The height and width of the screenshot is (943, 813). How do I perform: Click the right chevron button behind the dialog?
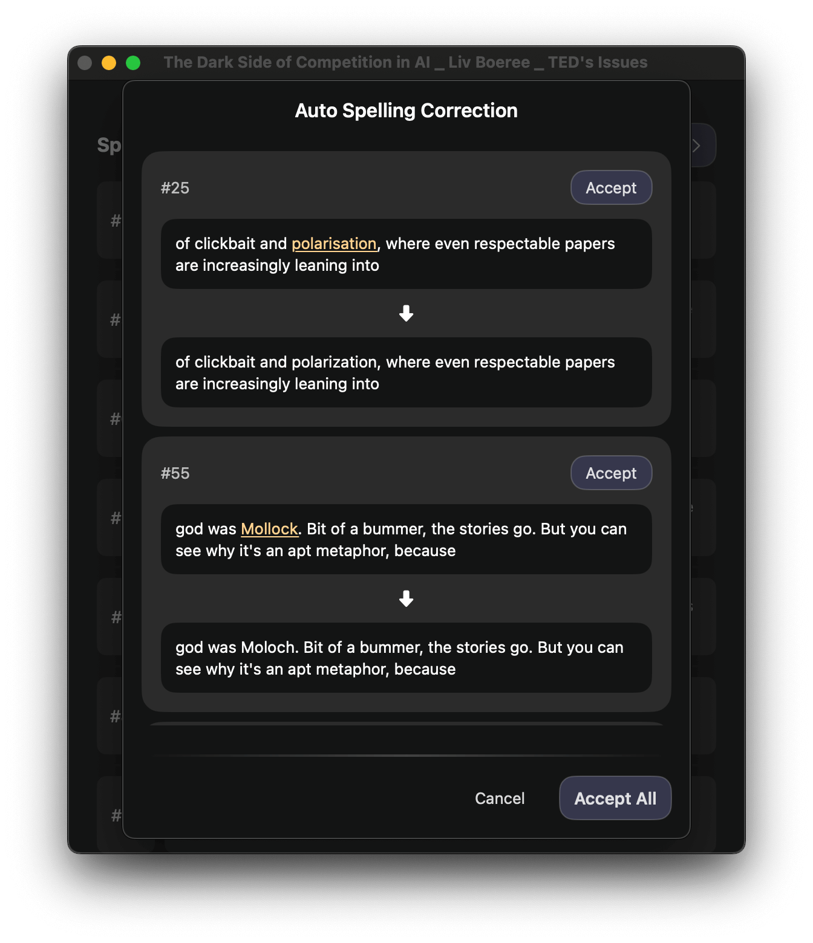697,145
